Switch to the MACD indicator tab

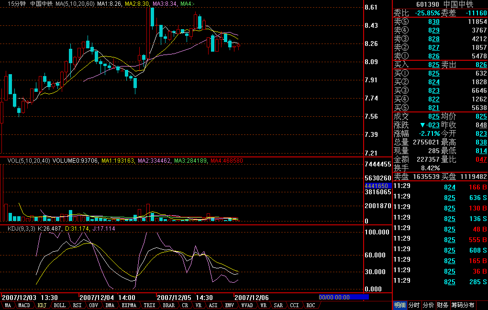[24, 305]
